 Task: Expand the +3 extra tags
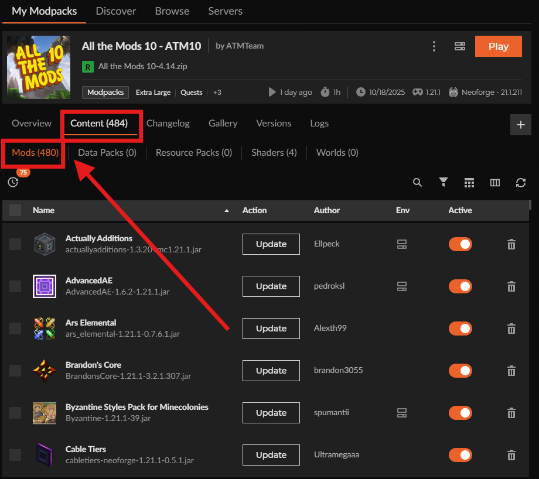[x=217, y=93]
